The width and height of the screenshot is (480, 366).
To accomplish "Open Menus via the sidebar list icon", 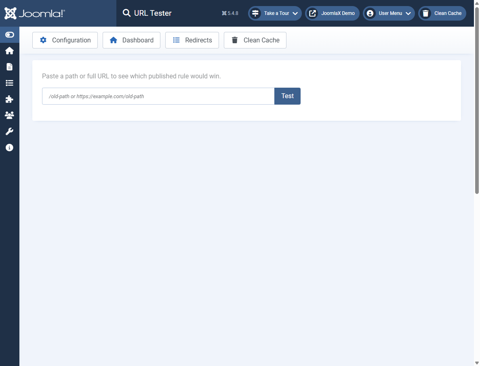I will 9,83.
